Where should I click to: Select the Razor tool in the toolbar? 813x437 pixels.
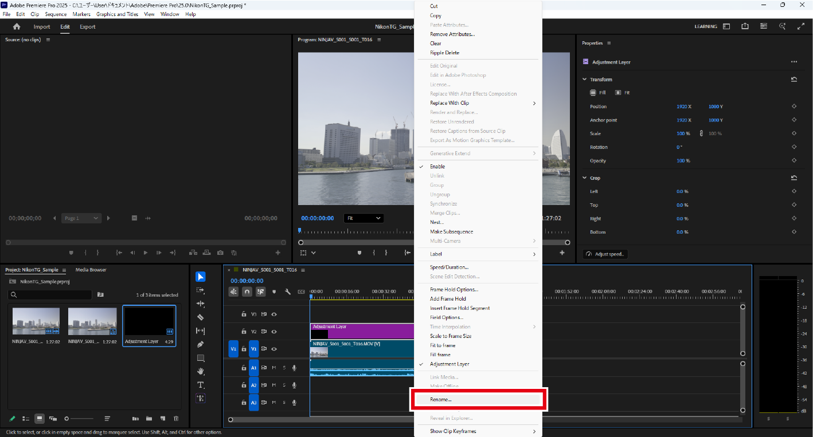coord(201,317)
